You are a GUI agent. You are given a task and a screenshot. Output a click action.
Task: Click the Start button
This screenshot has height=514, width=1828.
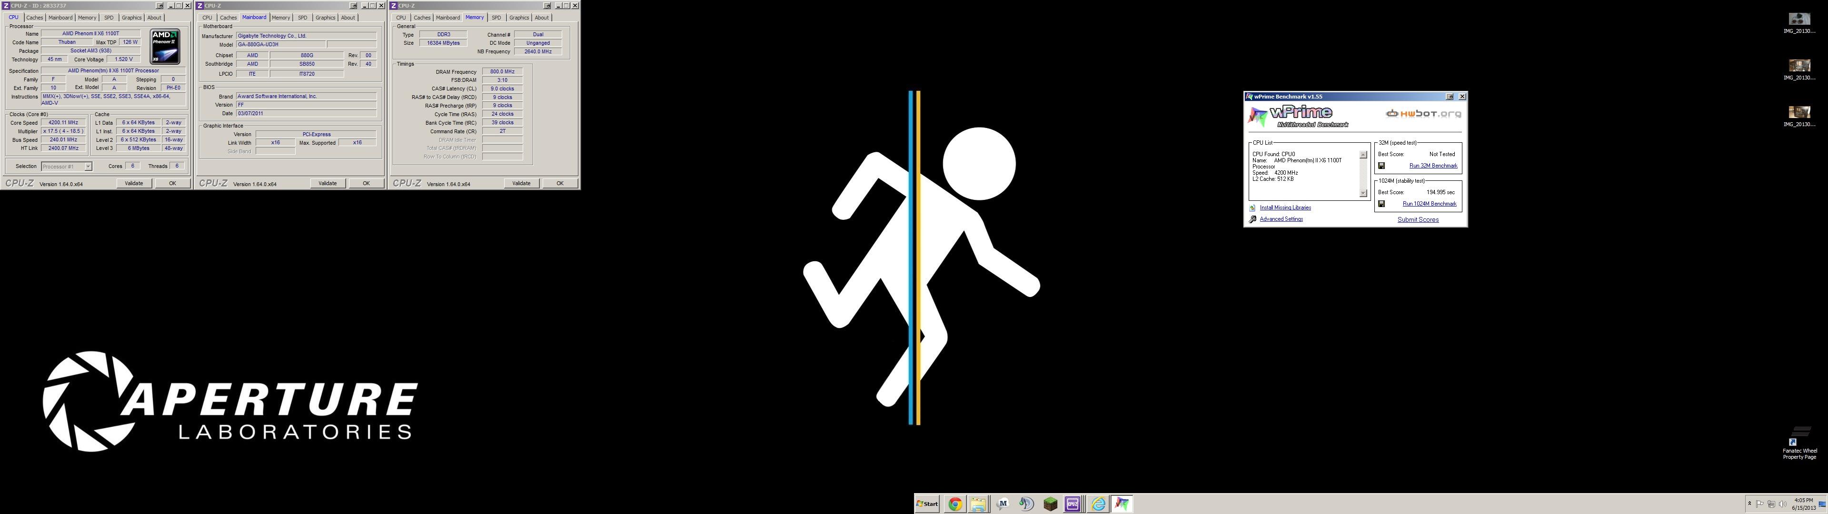click(x=927, y=504)
